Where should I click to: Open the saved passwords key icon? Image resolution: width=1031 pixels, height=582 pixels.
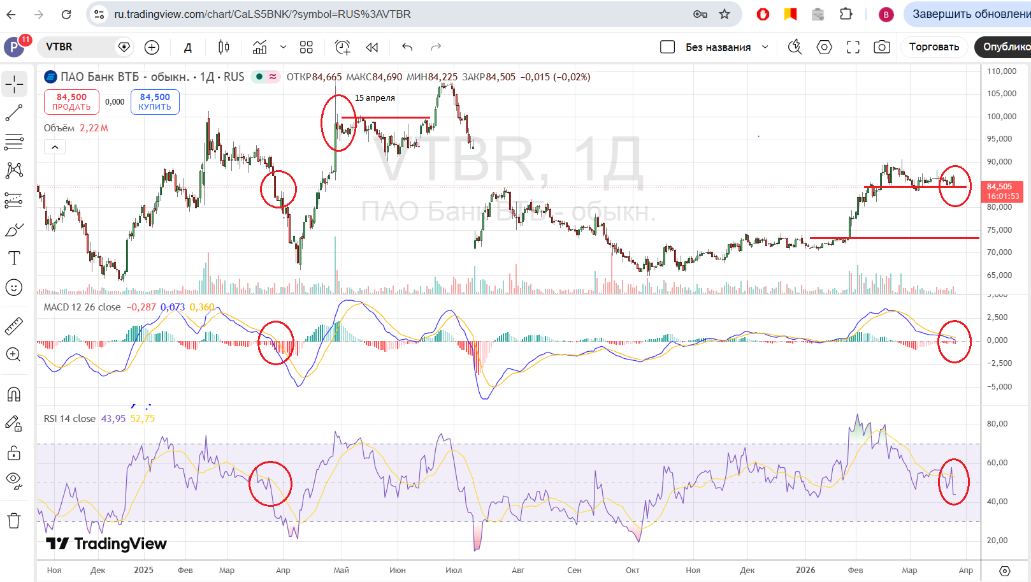(x=700, y=14)
